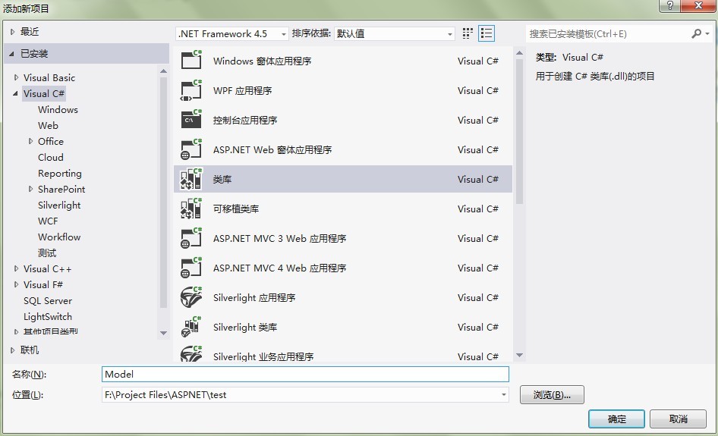The width and height of the screenshot is (718, 436).
Task: Expand the Office tree node
Action: (30, 141)
